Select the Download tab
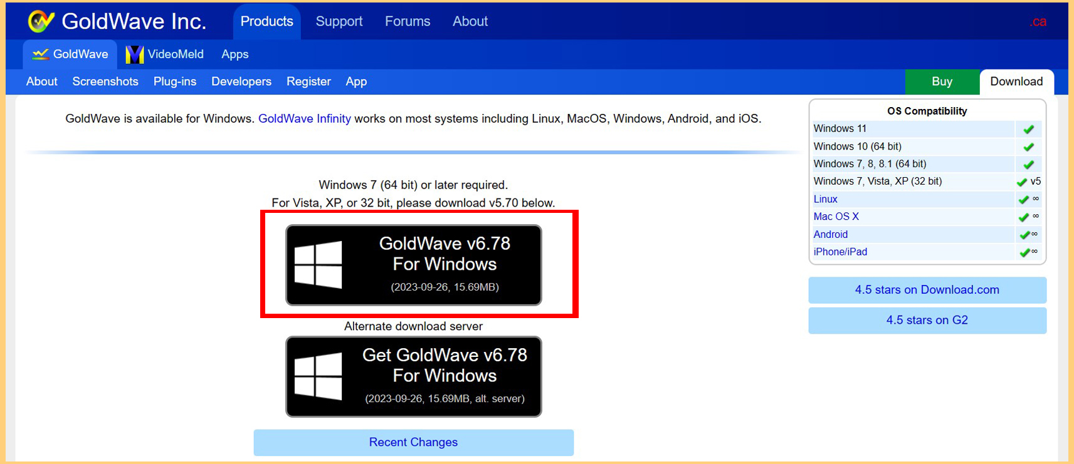1074x464 pixels. pos(1016,81)
